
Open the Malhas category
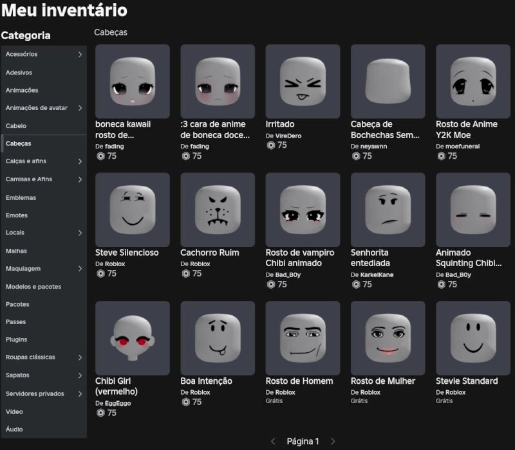point(44,251)
